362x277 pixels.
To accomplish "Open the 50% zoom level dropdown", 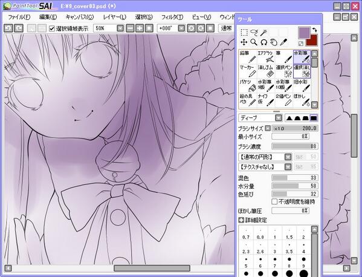I will [120, 28].
